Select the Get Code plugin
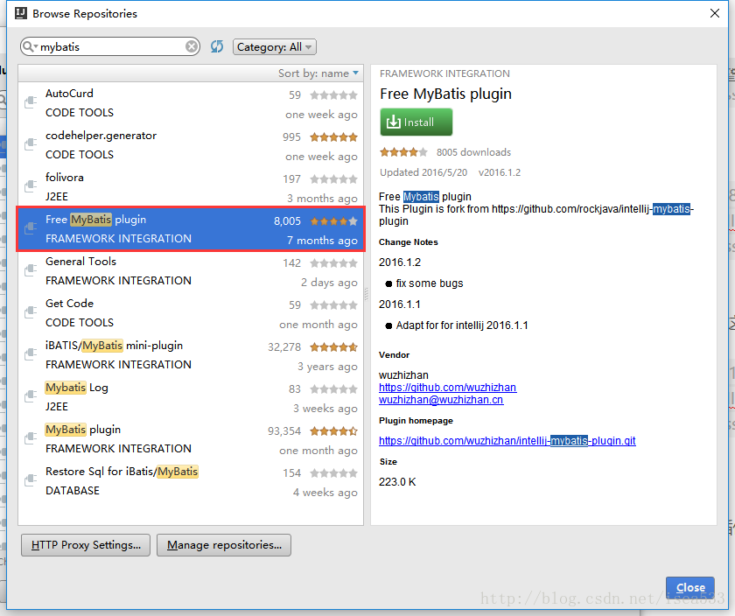Viewport: 735px width, 616px height. (191, 313)
